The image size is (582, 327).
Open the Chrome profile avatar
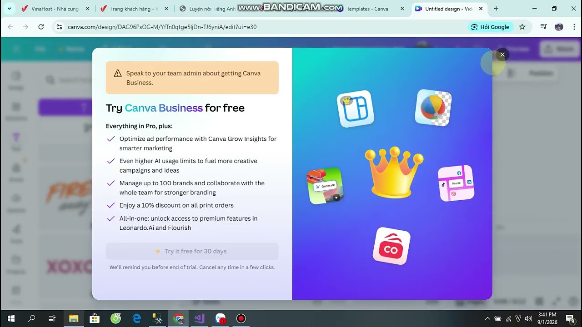coord(559,27)
